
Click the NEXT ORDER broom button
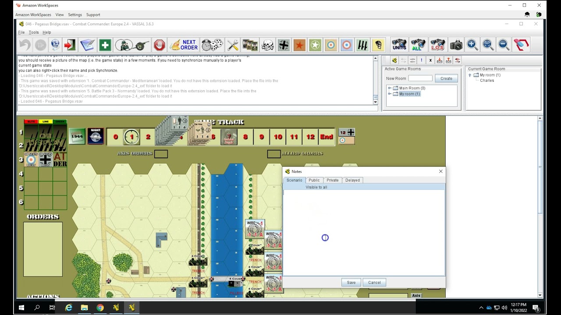184,45
